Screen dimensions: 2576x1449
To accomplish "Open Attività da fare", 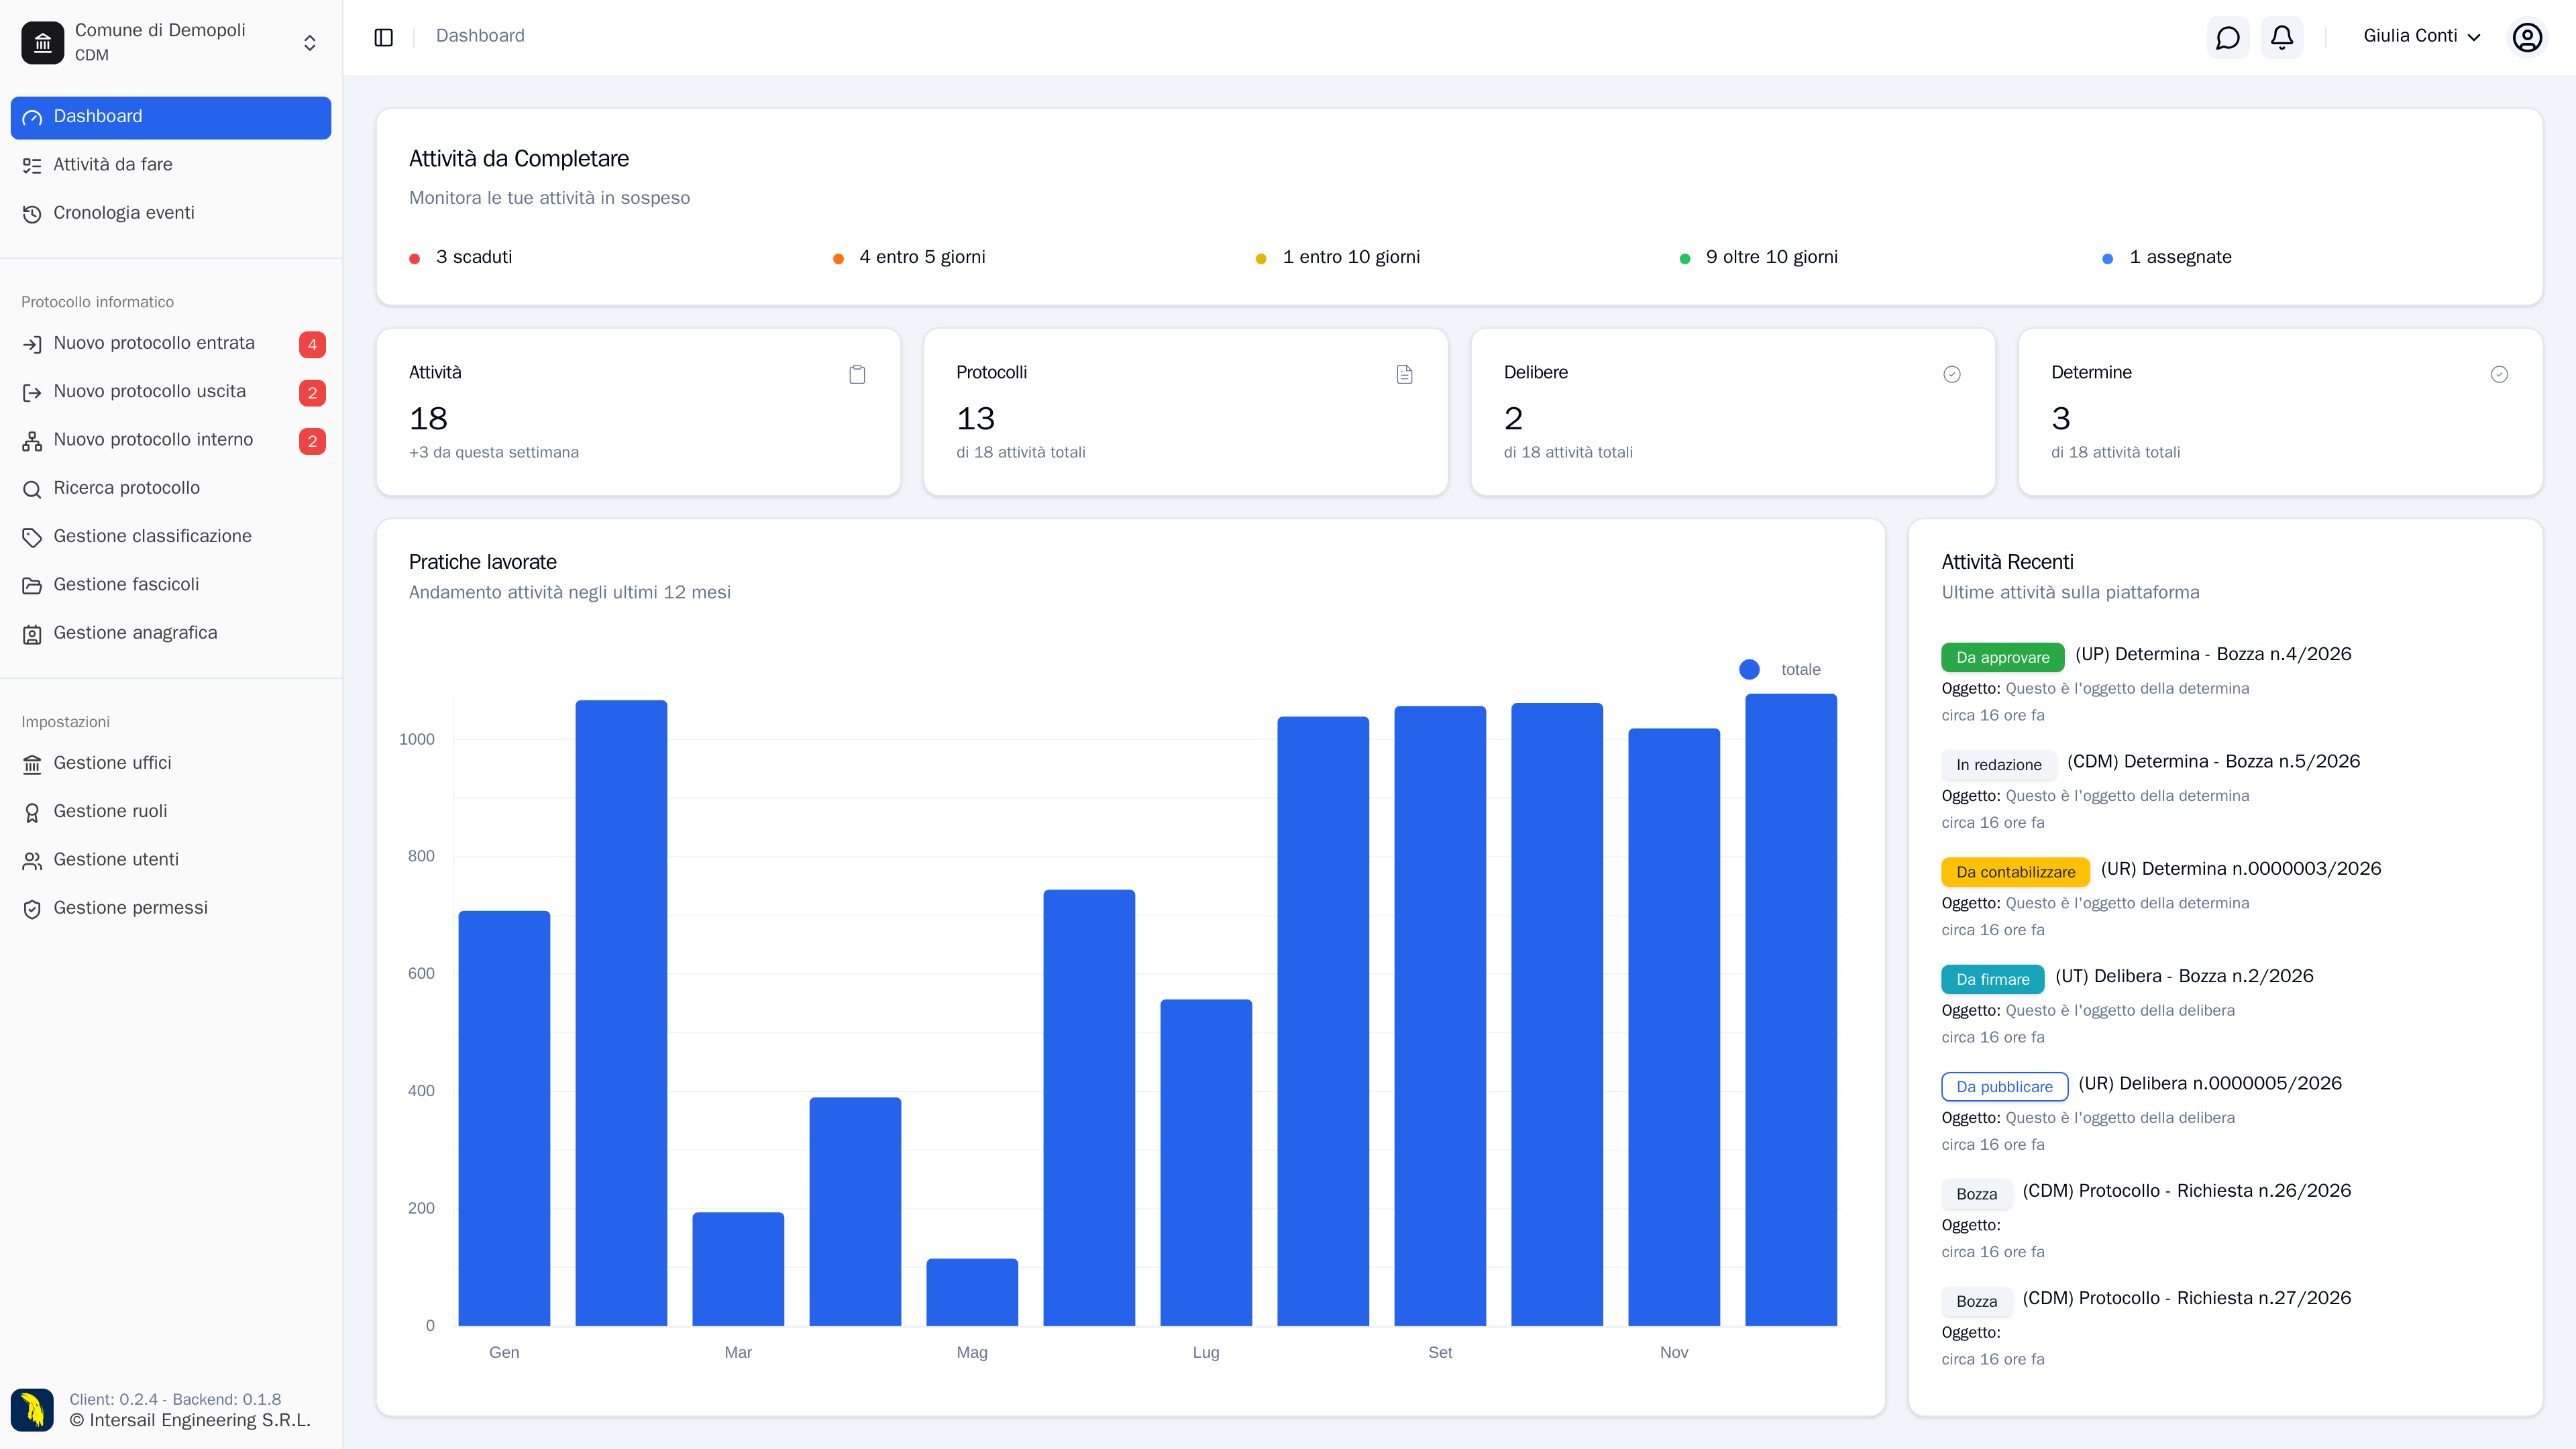I will (x=171, y=165).
